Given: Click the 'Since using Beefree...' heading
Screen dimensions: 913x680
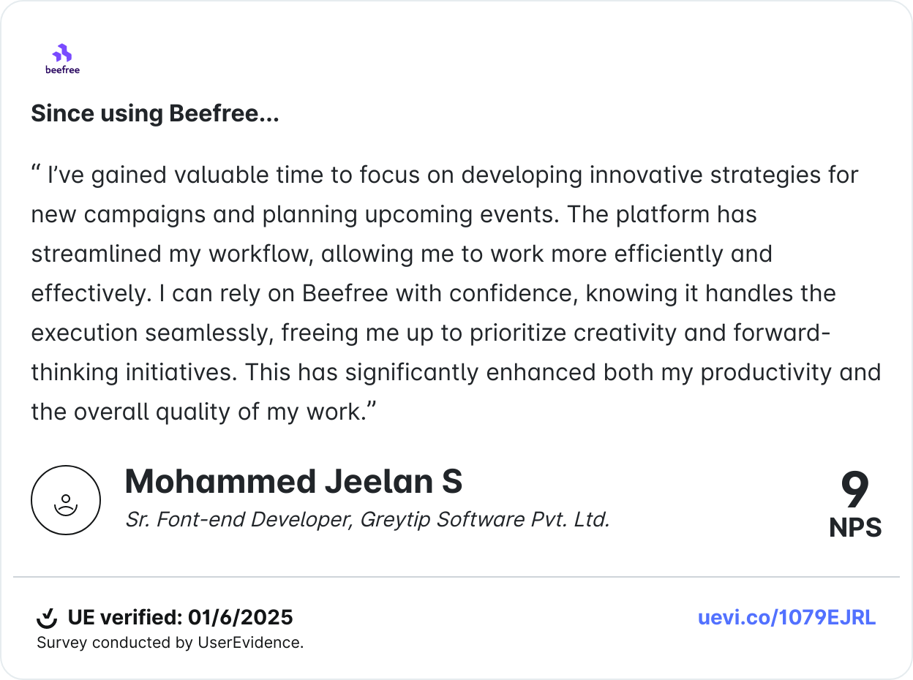Looking at the screenshot, I should (x=154, y=114).
